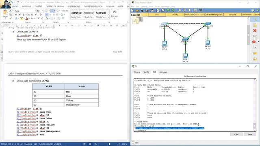The height and width of the screenshot is (146, 260).
Task: Click the Word zoom slider handle
Action: point(109,144)
